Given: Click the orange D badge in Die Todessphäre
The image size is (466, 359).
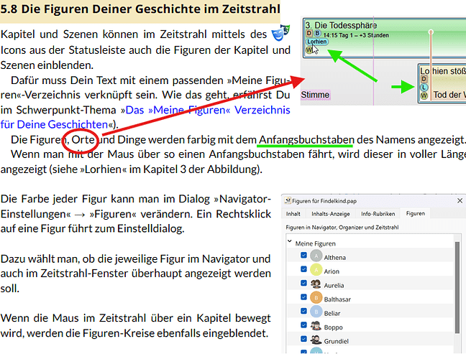Looking at the screenshot, I should 310,33.
